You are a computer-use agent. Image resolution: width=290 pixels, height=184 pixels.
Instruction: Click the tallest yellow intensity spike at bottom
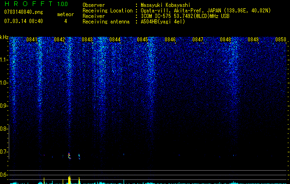[69, 180]
